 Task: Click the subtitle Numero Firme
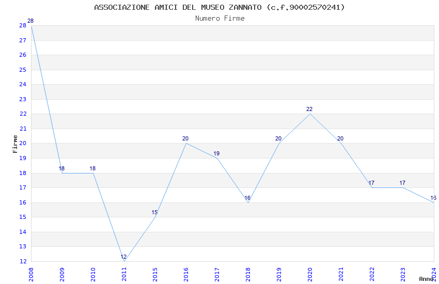pos(220,19)
